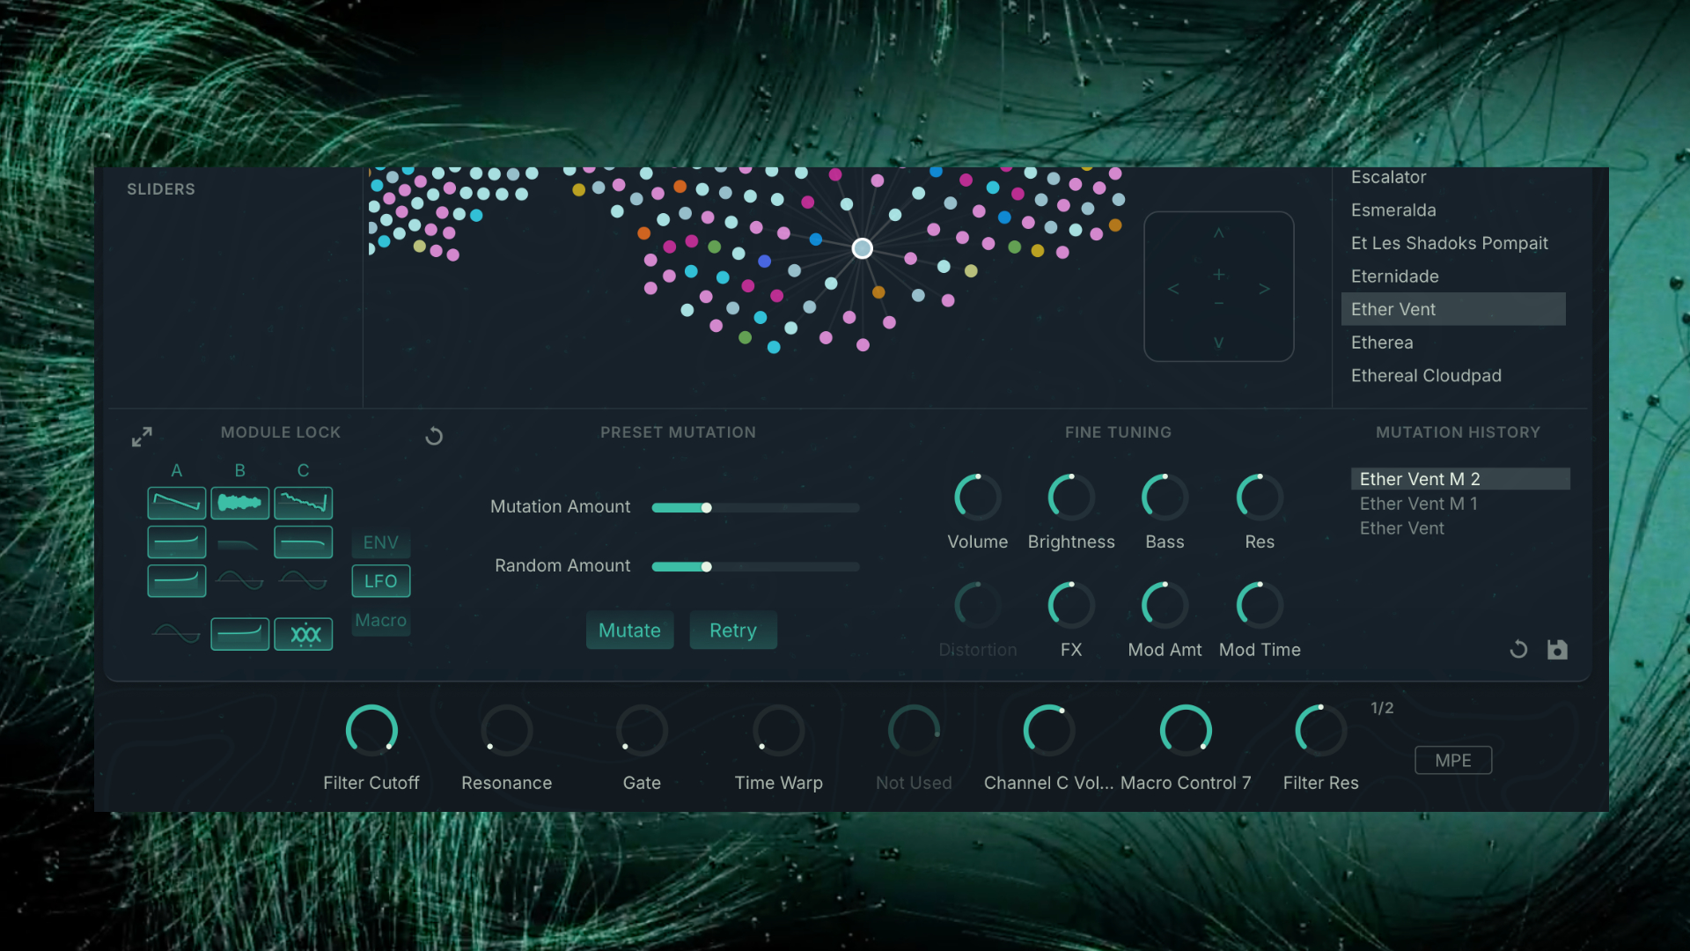Lock the sample waveform module in column B
Viewport: 1690px width, 951px height.
[x=239, y=504]
